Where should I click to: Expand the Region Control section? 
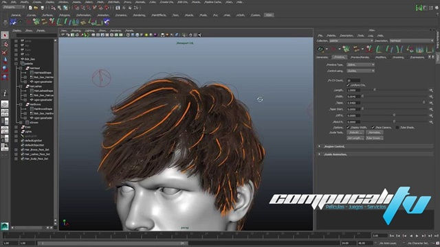[319, 146]
